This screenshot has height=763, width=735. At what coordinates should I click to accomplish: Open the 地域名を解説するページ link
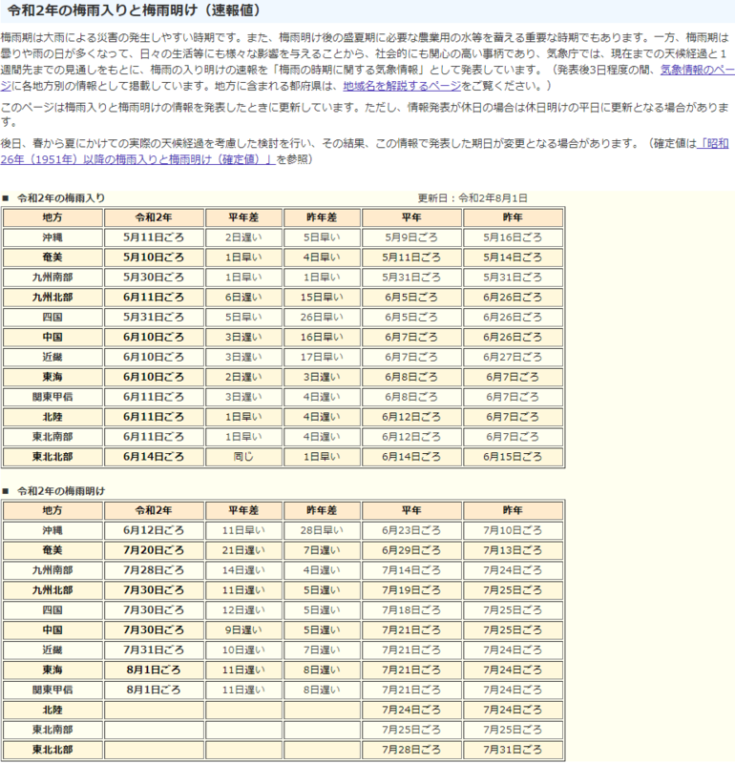coord(402,86)
